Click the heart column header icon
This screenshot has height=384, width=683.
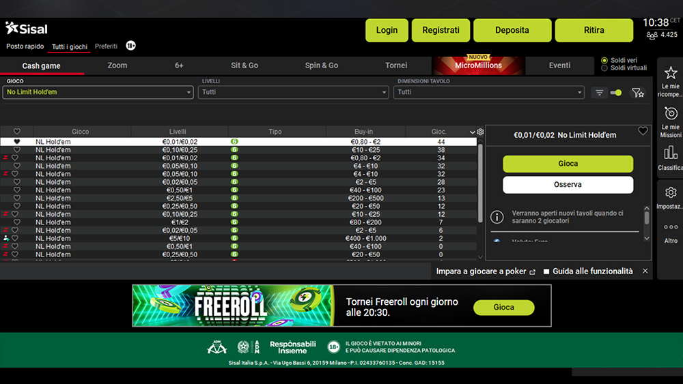tap(17, 132)
